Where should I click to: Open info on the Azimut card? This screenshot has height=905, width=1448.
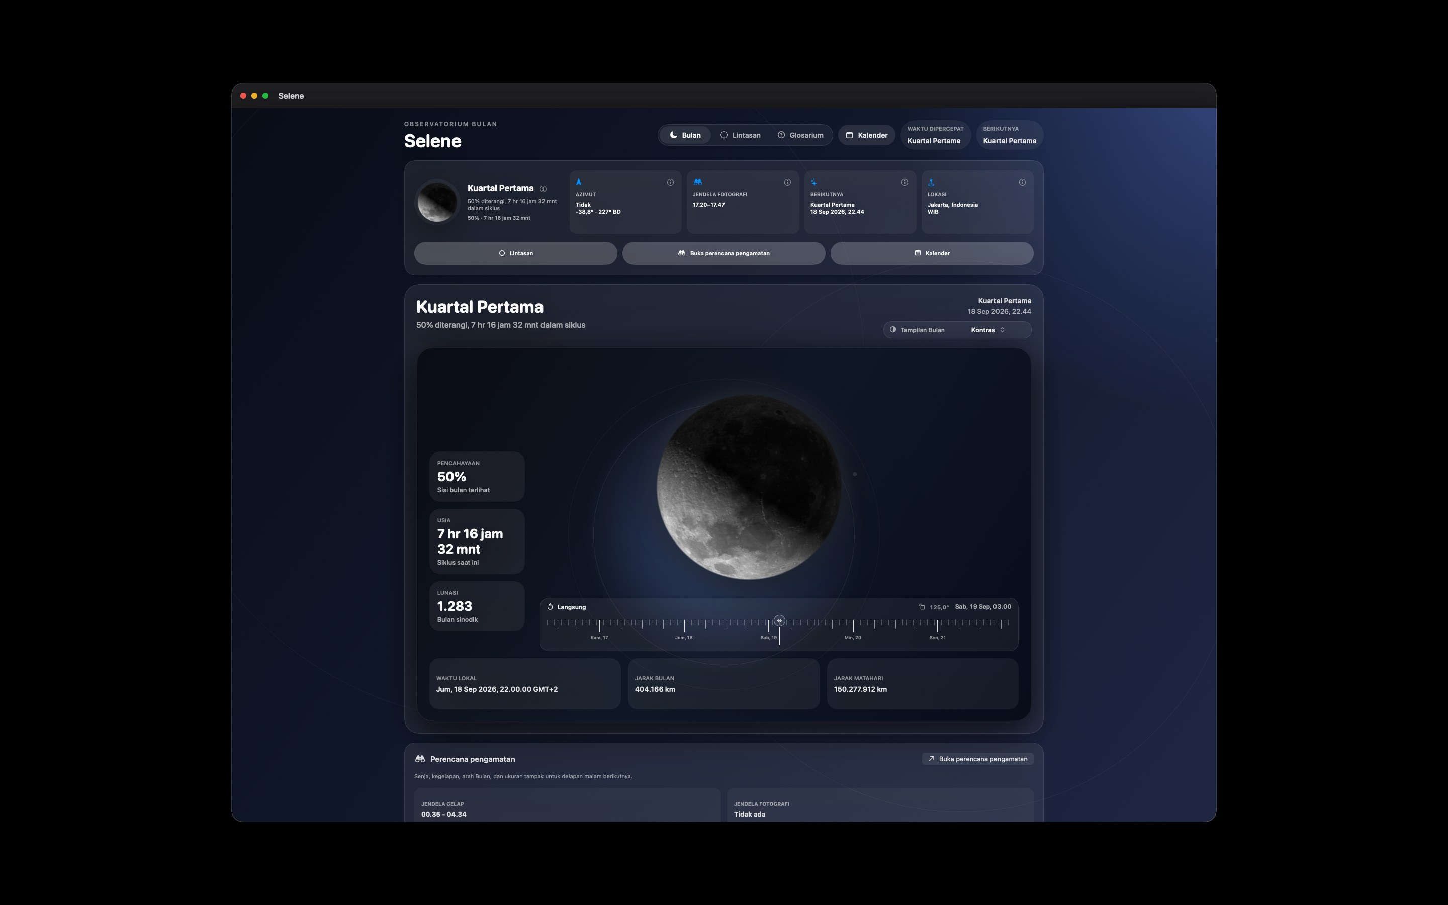(x=670, y=183)
